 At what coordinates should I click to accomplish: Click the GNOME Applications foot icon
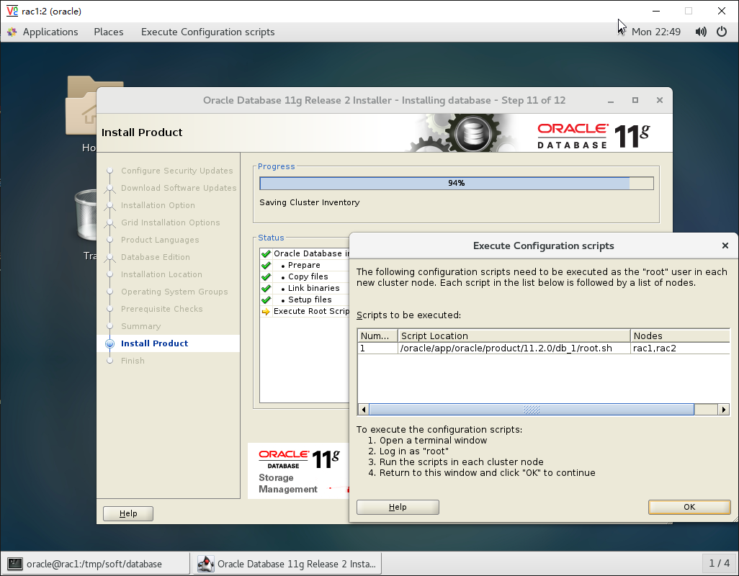click(x=12, y=32)
